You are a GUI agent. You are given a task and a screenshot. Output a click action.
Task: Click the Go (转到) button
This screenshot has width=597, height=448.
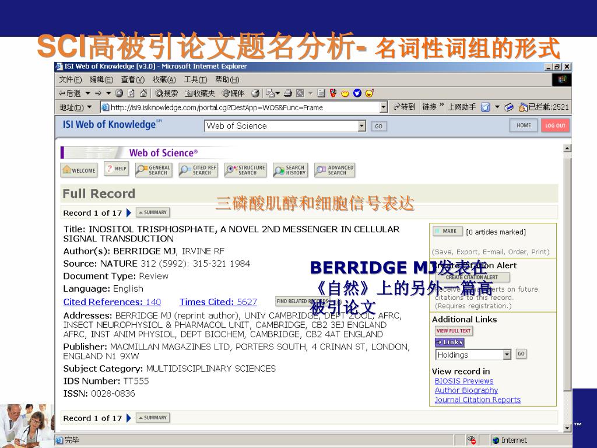pos(405,107)
